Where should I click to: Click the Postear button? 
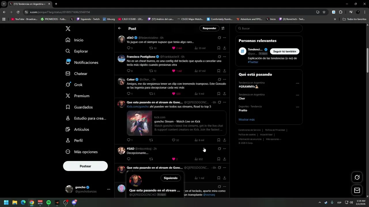click(85, 166)
